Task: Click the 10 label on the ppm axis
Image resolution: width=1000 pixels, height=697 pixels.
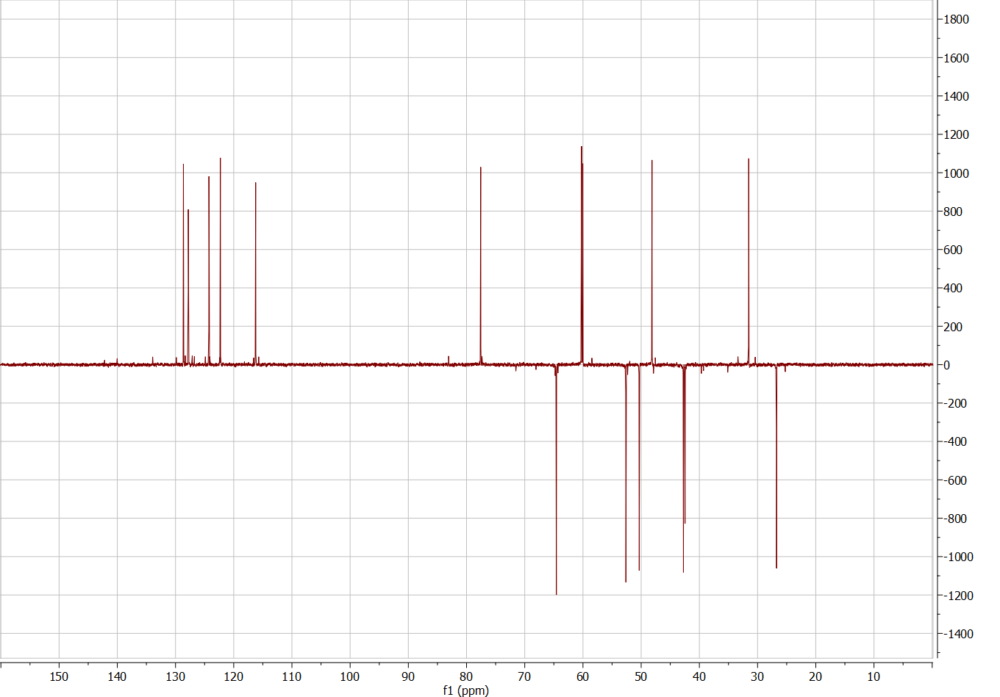Action: pos(874,676)
